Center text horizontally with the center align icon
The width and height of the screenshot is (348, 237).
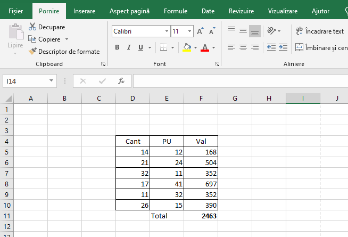pos(243,47)
